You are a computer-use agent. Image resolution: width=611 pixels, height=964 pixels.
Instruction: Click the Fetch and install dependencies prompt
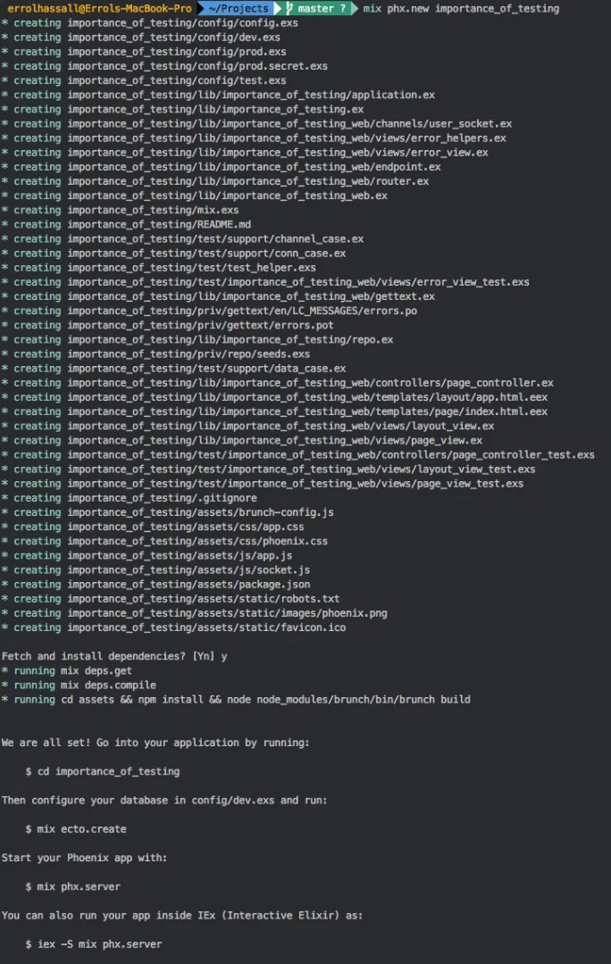tap(114, 657)
